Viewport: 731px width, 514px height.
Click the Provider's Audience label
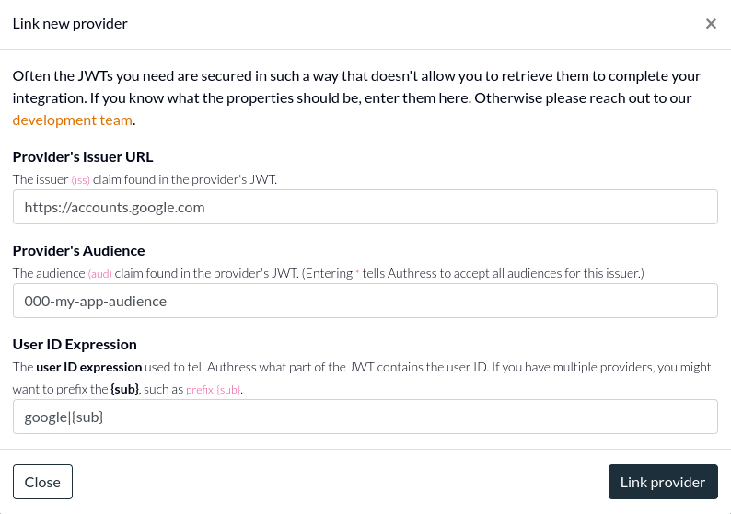79,250
